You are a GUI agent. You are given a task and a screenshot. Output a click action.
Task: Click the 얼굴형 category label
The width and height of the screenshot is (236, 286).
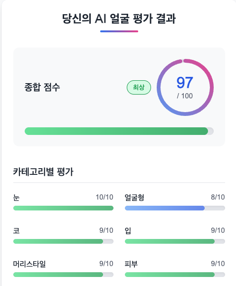pos(134,197)
